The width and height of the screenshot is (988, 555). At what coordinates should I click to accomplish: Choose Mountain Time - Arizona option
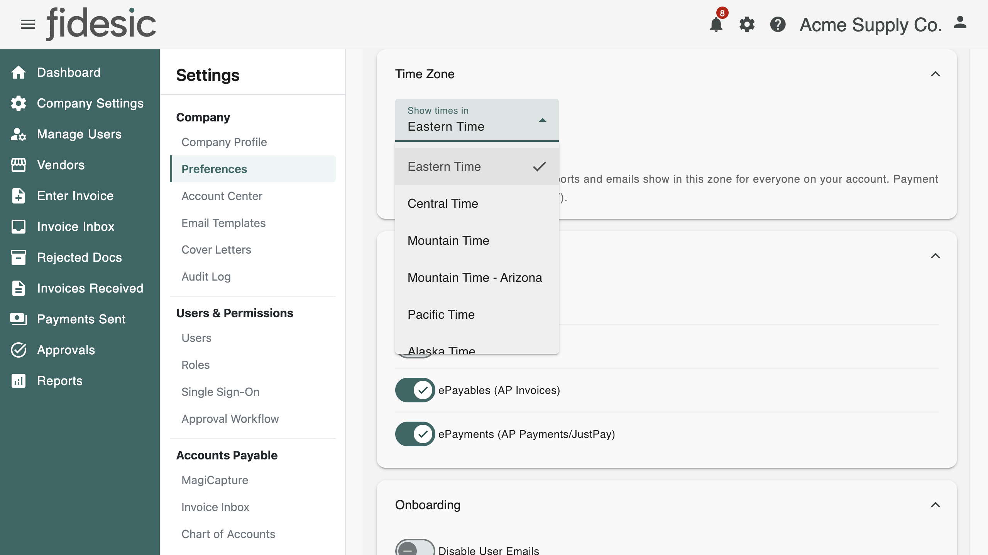[477, 277]
